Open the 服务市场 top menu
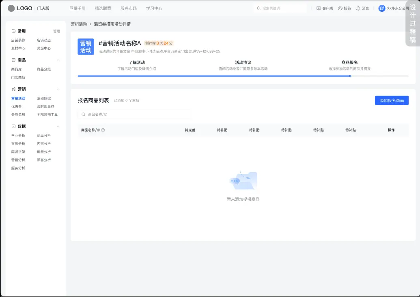 tap(129, 8)
